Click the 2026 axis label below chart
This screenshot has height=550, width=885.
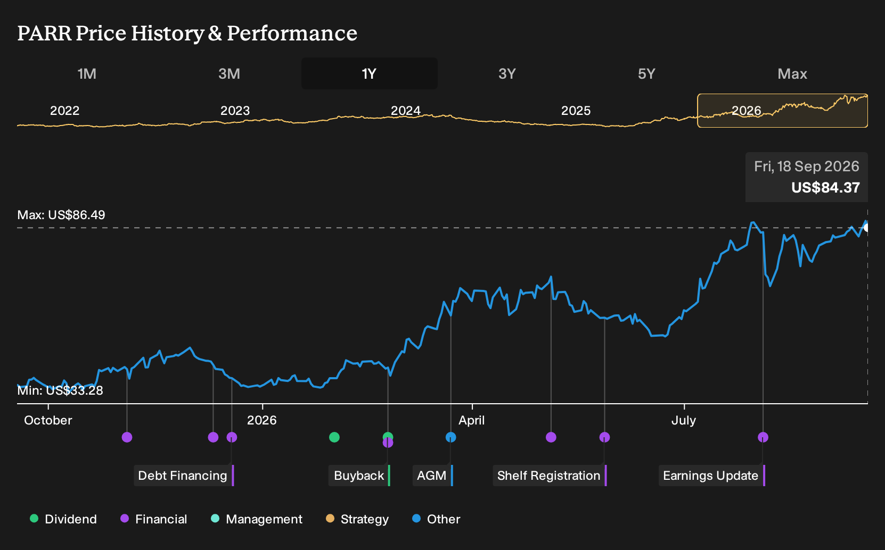click(262, 420)
